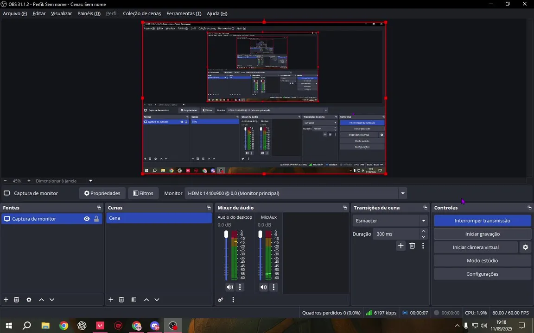Remove selected source with trash icon in Fontes
The height and width of the screenshot is (333, 534).
[16, 300]
